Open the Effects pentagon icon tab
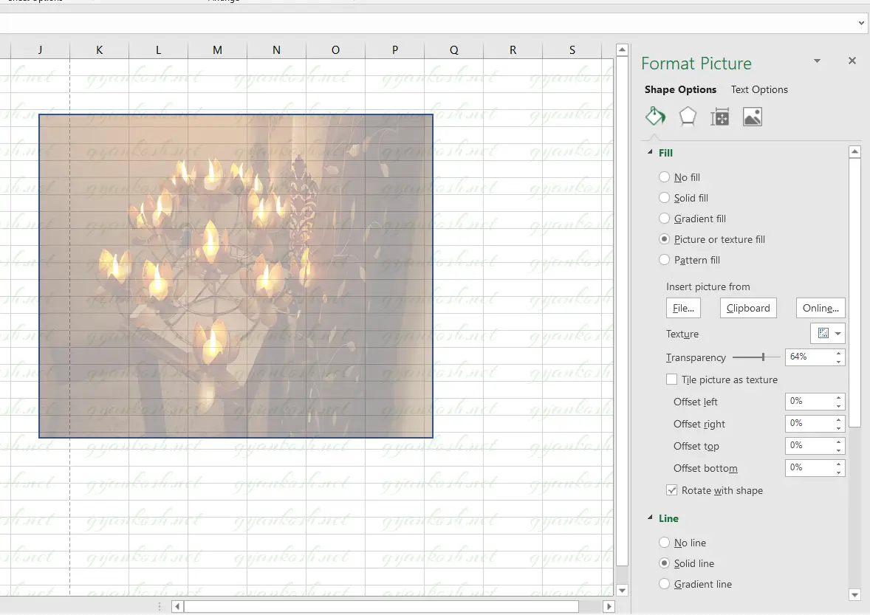This screenshot has width=870, height=615. pyautogui.click(x=688, y=117)
